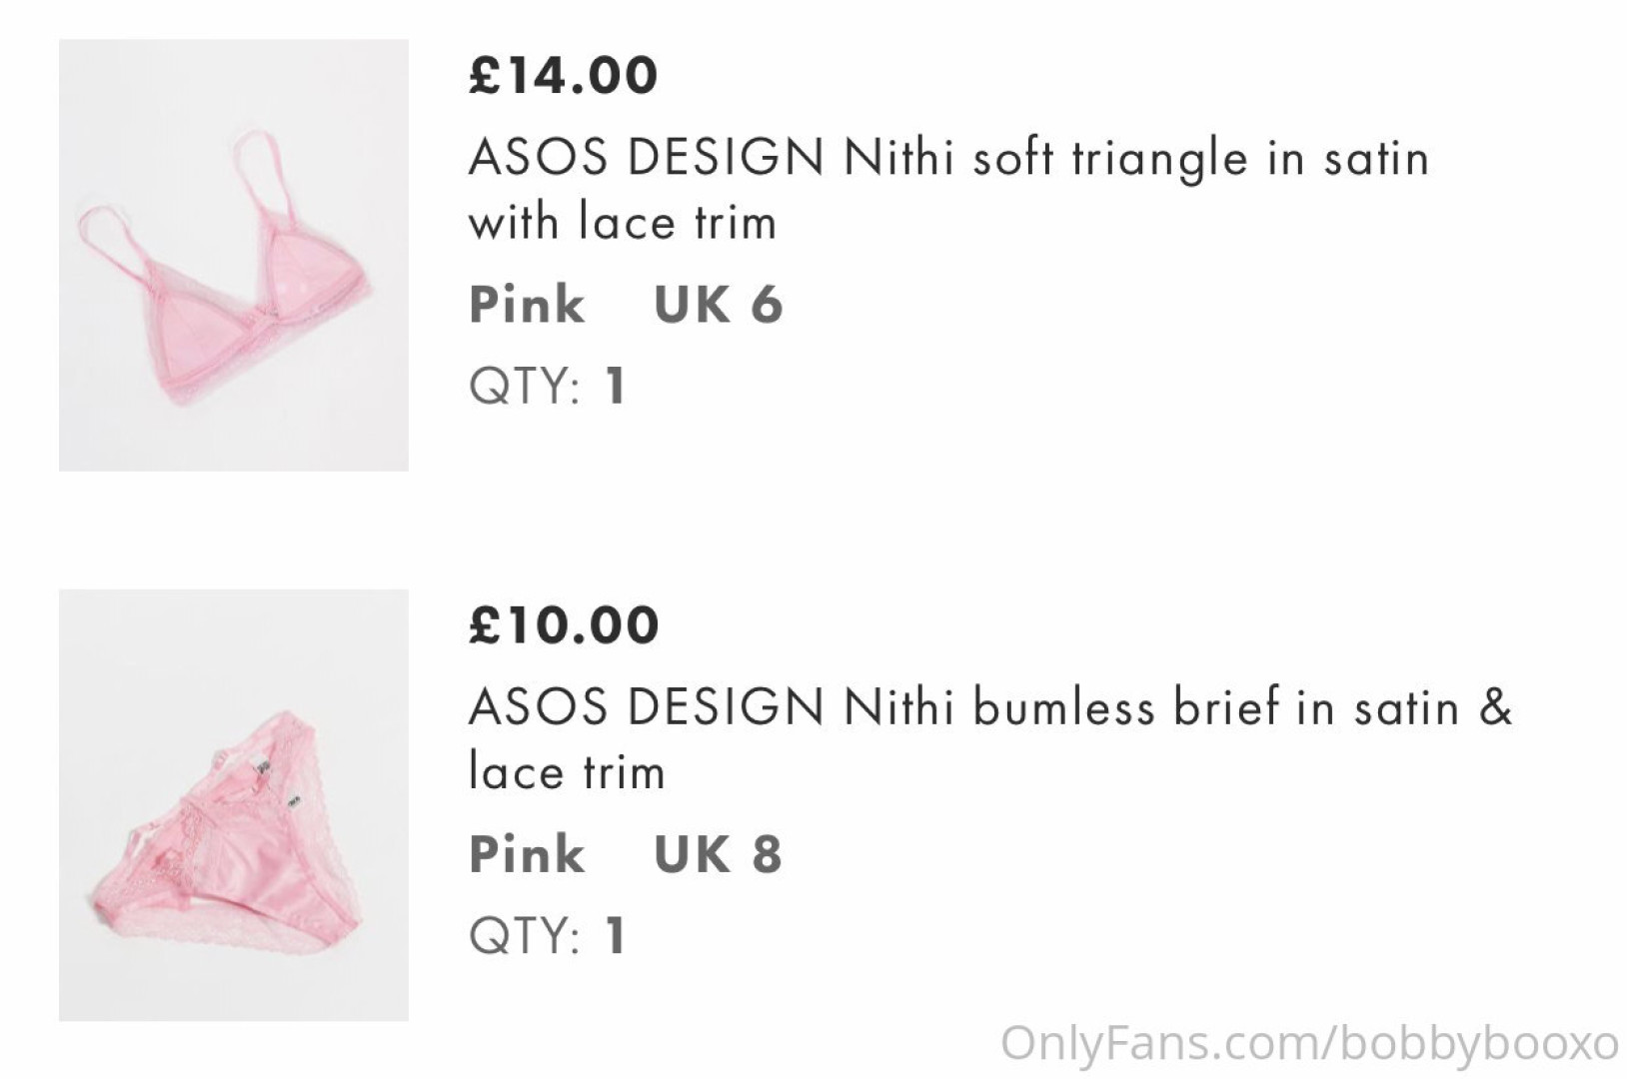Screen dimensions: 1627x1079
Task: Select the Pink colour label beside UK 8
Action: tap(527, 854)
